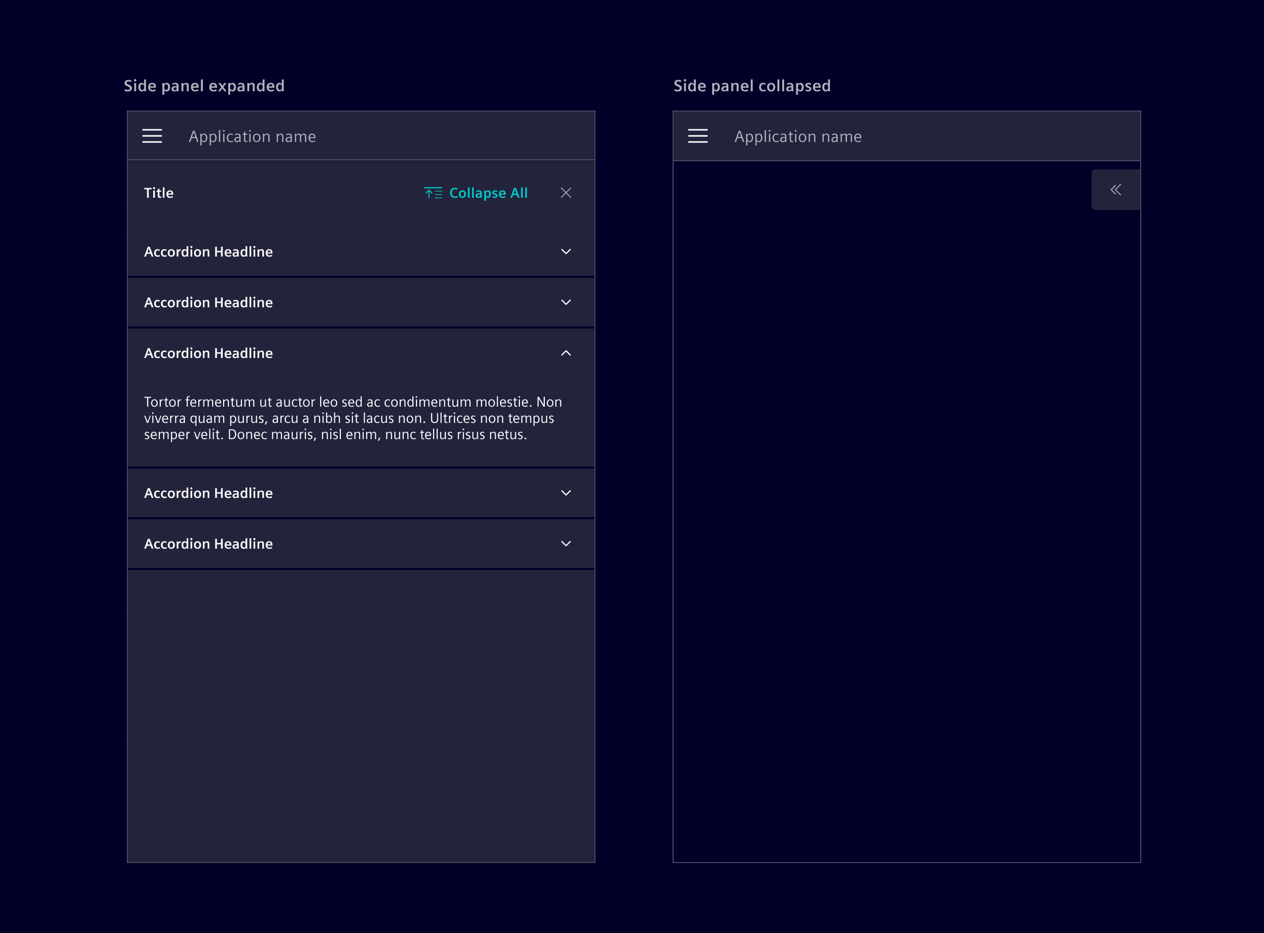Click the open third Accordion Headline label
This screenshot has height=933, width=1264.
(x=208, y=353)
